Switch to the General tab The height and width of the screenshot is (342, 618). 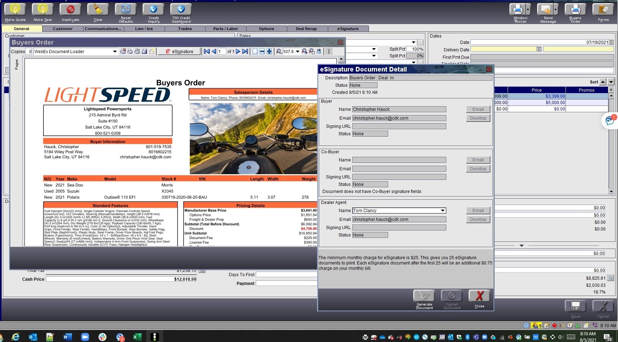tap(22, 29)
